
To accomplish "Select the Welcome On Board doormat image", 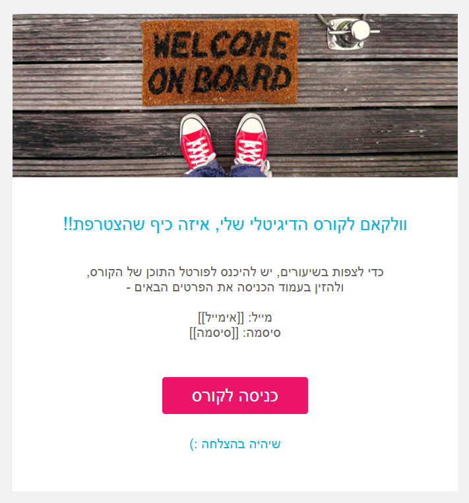I will (x=235, y=96).
